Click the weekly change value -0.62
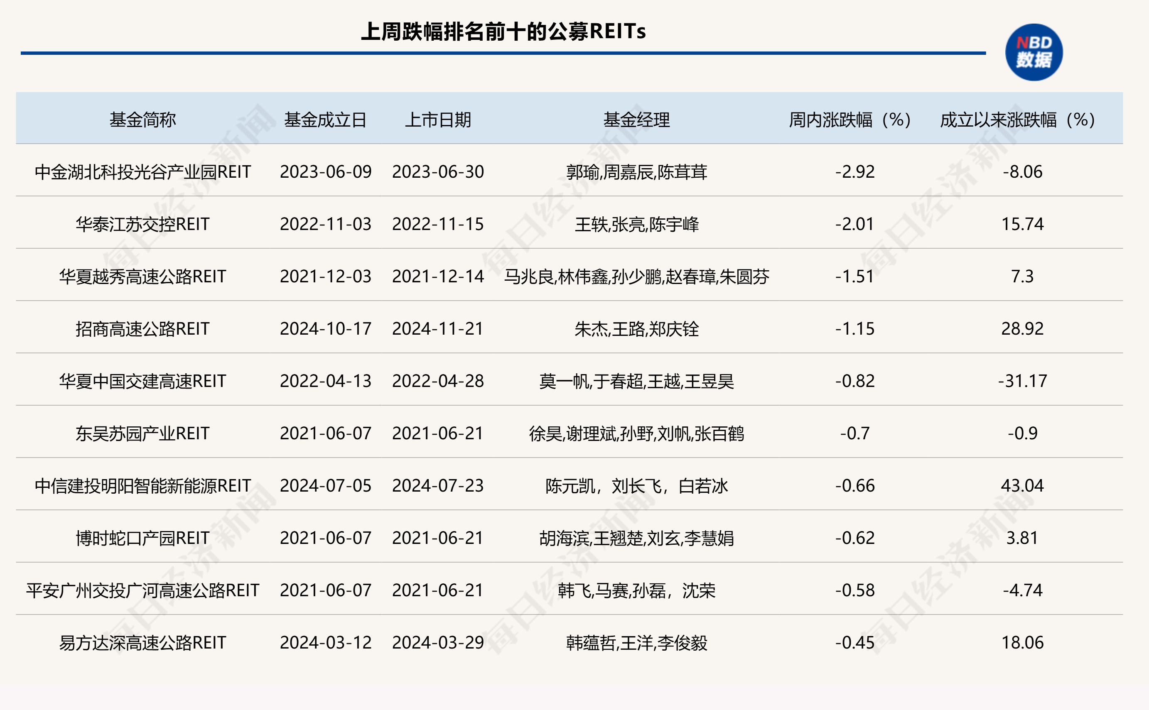 [x=854, y=538]
